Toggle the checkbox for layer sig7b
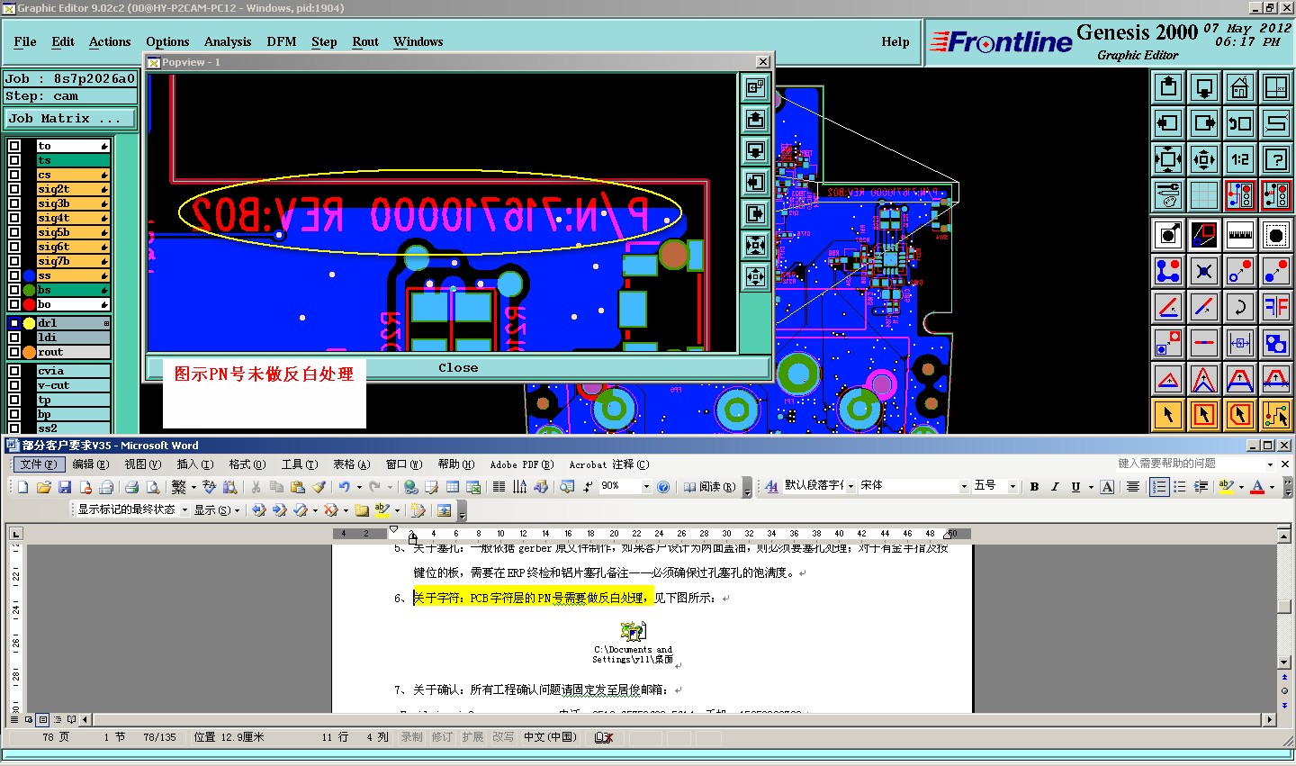The width and height of the screenshot is (1296, 766). point(14,261)
